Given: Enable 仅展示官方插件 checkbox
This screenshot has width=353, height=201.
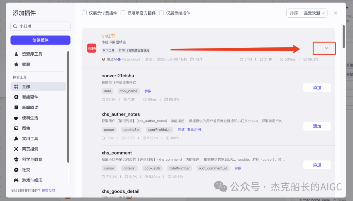Looking at the screenshot, I should pyautogui.click(x=123, y=13).
